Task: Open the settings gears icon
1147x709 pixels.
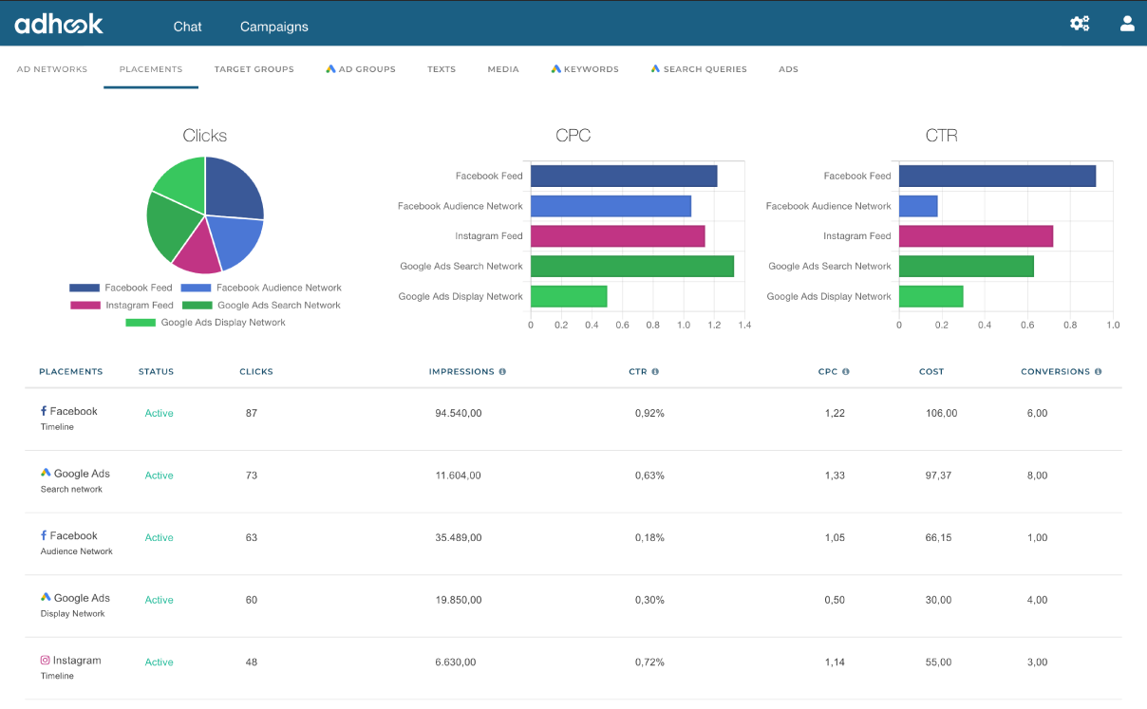Action: click(1080, 24)
